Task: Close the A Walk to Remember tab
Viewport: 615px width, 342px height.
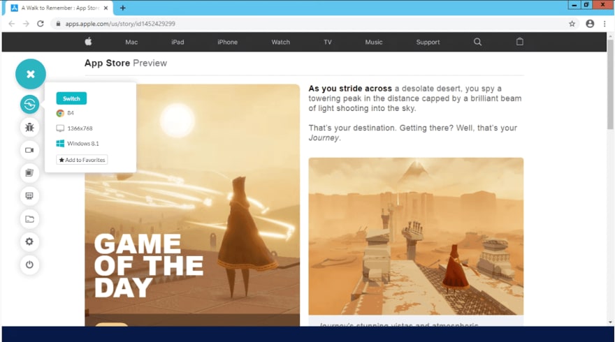Action: (x=106, y=8)
